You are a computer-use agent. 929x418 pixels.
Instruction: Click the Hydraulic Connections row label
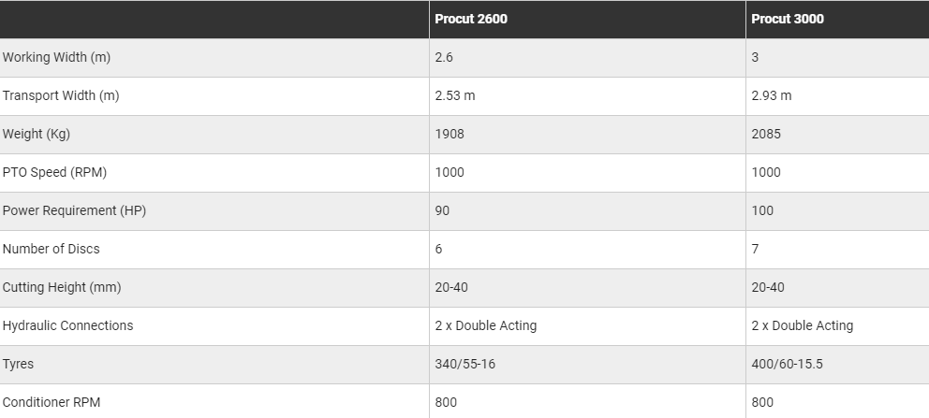tap(68, 325)
